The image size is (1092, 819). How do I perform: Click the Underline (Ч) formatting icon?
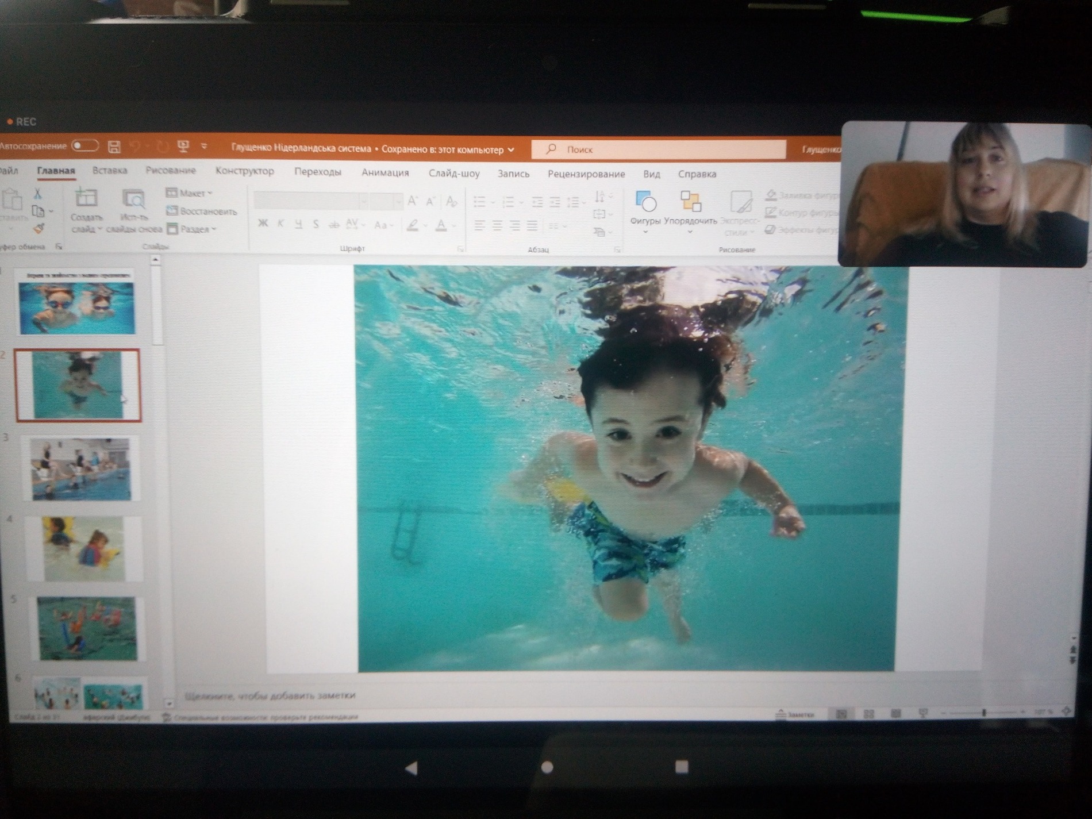(298, 224)
